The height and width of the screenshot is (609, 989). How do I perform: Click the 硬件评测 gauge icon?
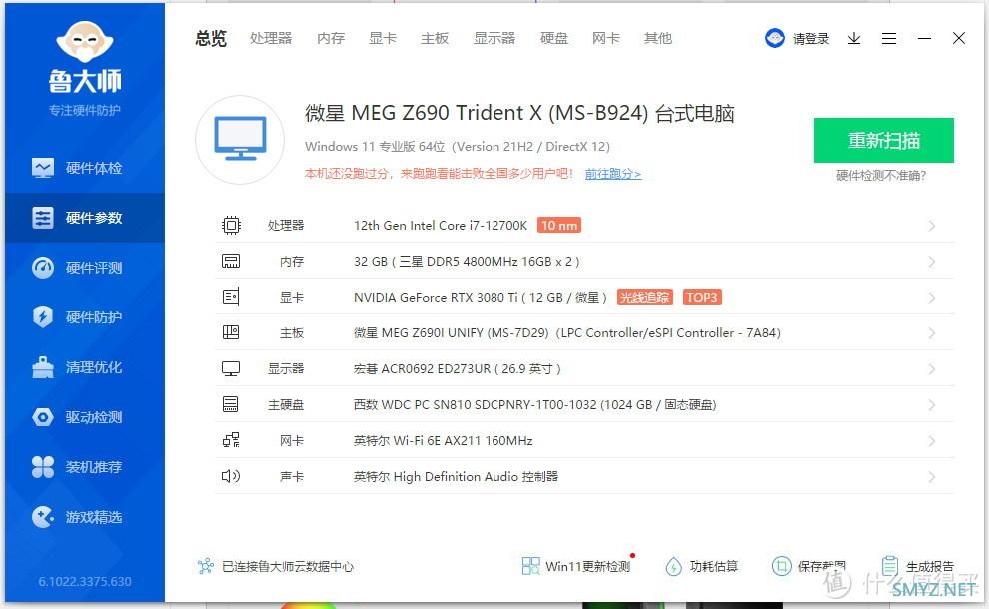click(43, 268)
